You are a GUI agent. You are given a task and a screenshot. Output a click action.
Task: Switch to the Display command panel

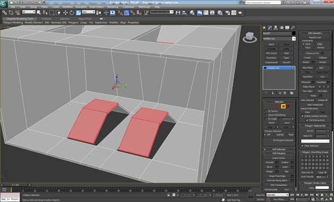click(x=287, y=27)
